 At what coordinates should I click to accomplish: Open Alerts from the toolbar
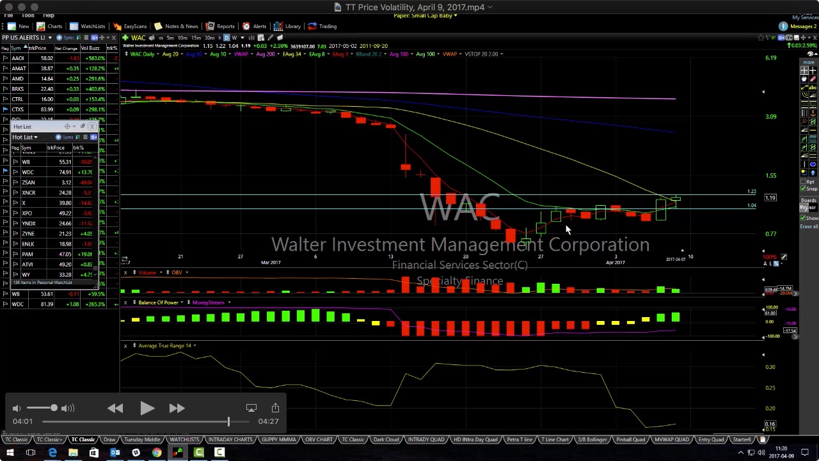[255, 26]
